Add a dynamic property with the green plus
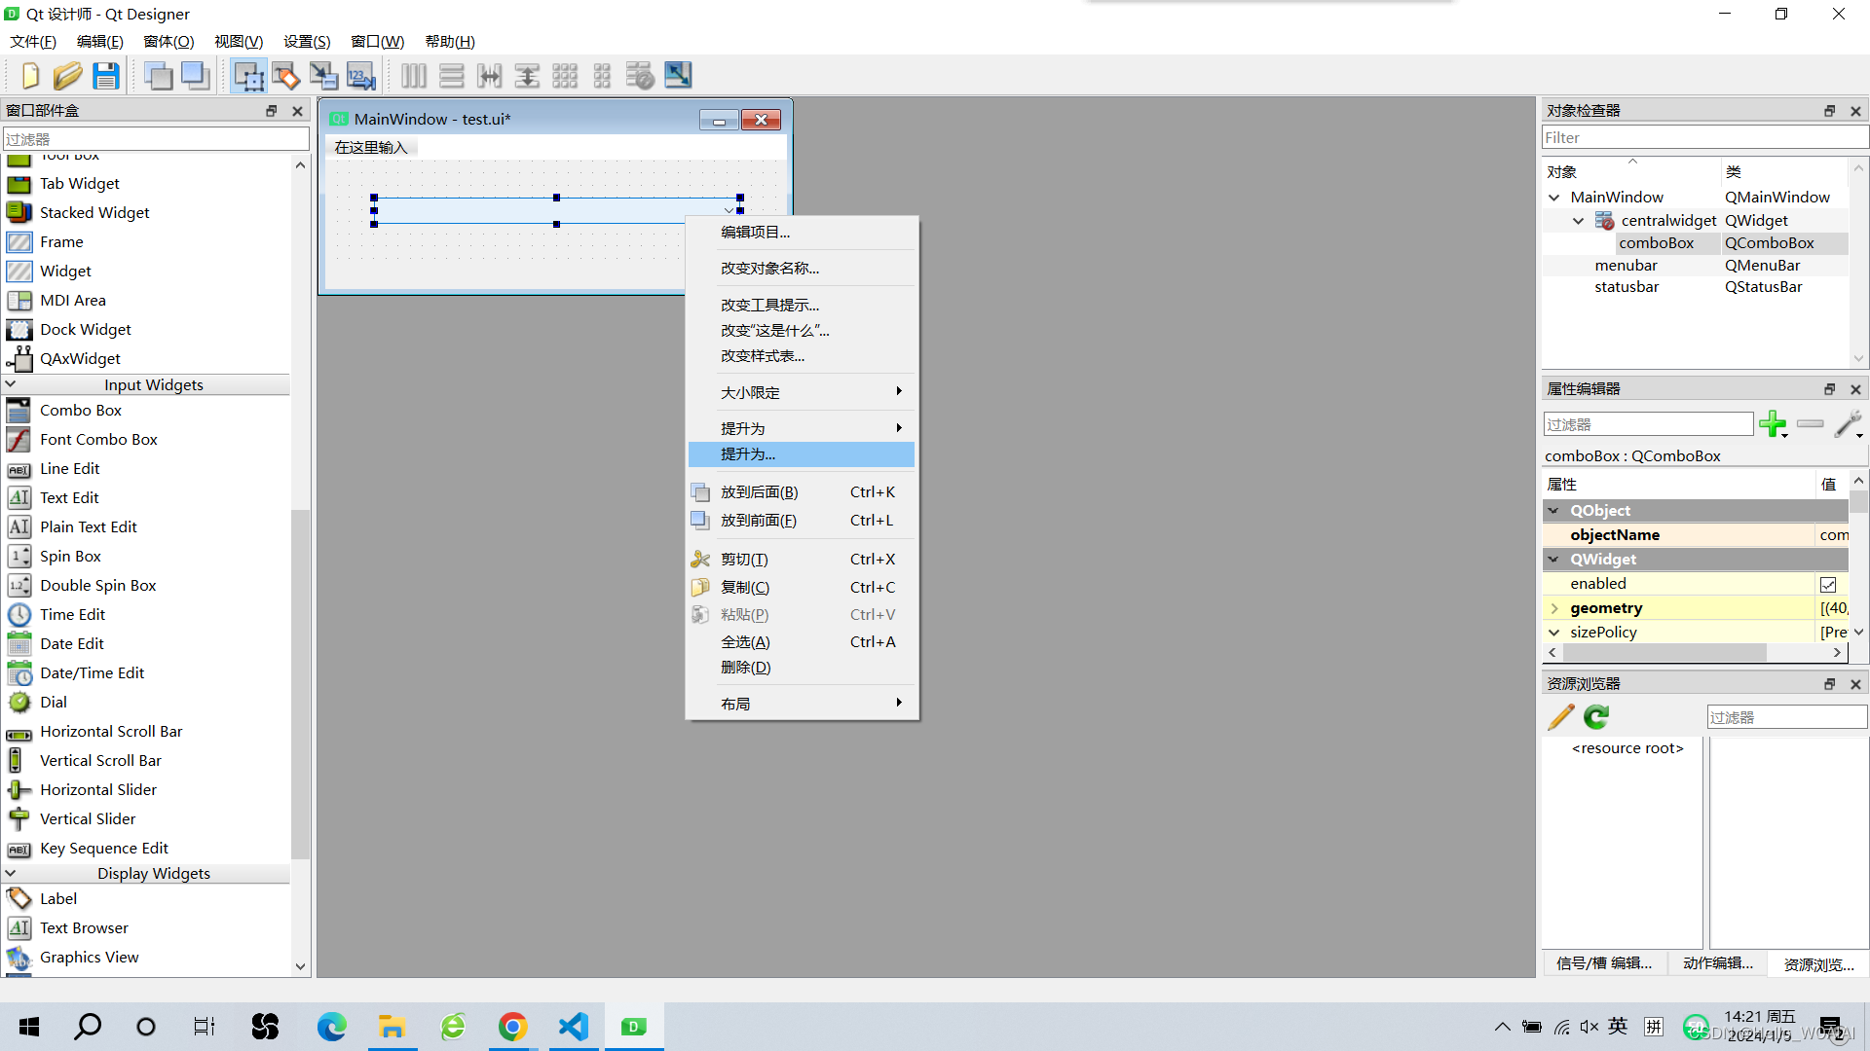 1773,424
